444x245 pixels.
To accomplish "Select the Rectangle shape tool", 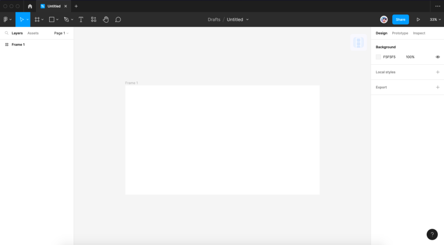I will (51, 20).
